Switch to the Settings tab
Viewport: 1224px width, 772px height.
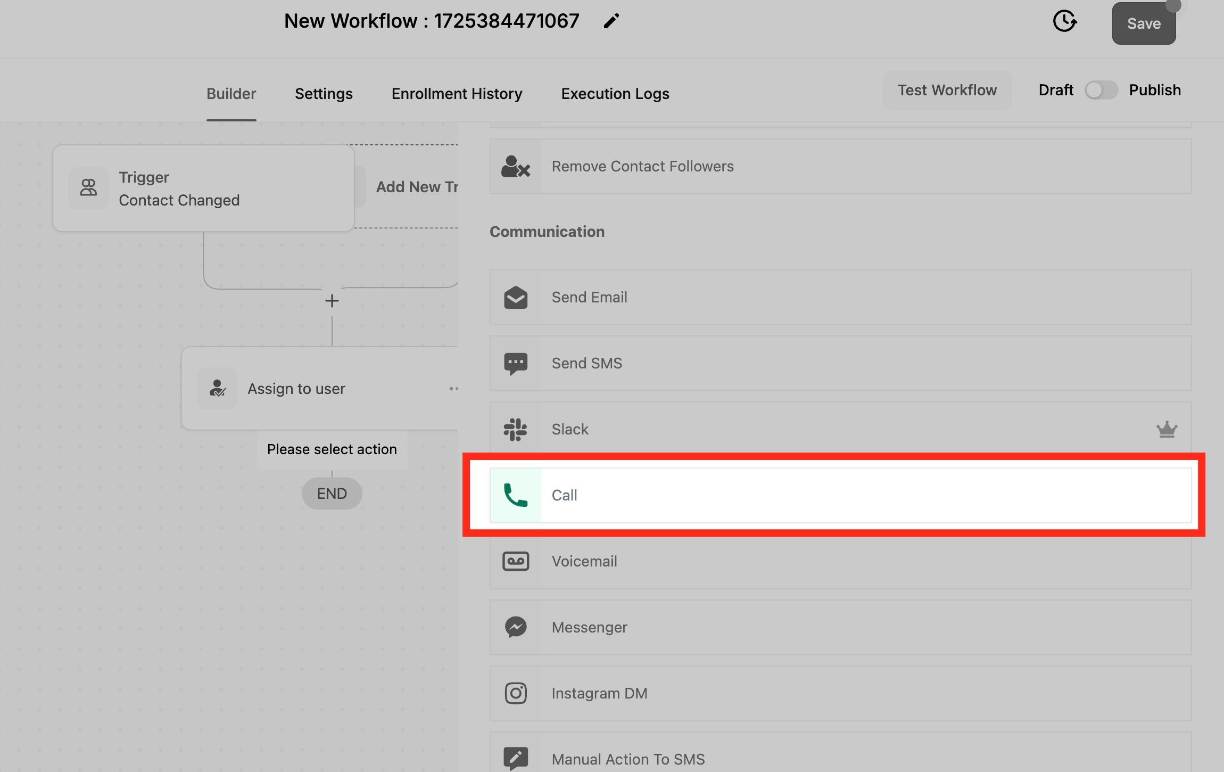pos(324,94)
